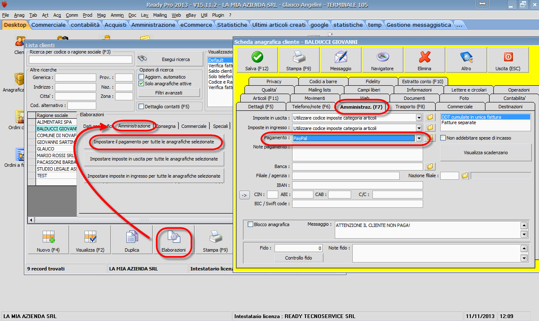The height and width of the screenshot is (321, 539).
Task: Open folder lookup beside Imposte in ingresso
Action: point(430,128)
